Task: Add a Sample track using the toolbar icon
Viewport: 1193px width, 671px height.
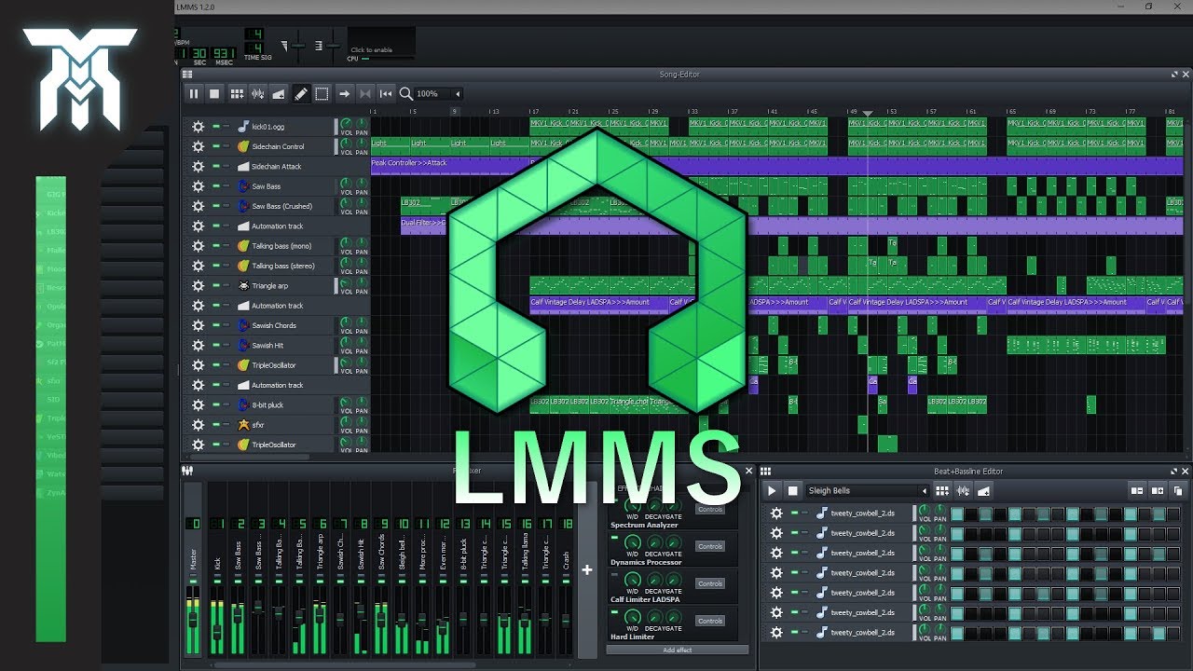Action: [x=258, y=93]
